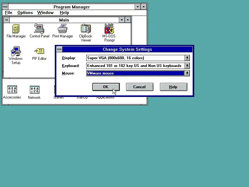Screen dimensions: 249x187
Task: Click the Games group label
Action: click(59, 97)
